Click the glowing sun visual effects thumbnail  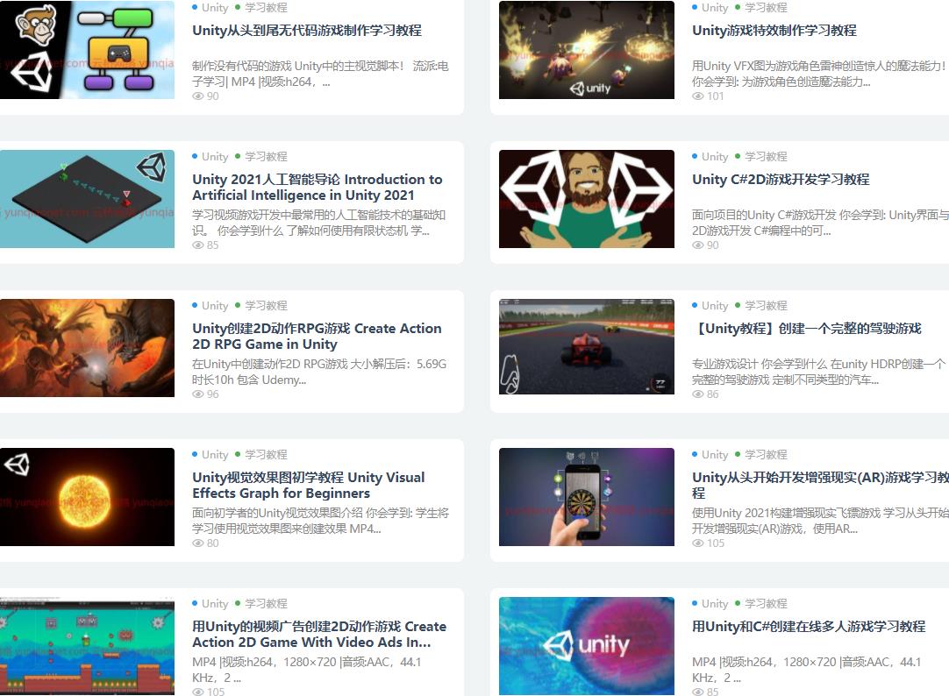87,497
